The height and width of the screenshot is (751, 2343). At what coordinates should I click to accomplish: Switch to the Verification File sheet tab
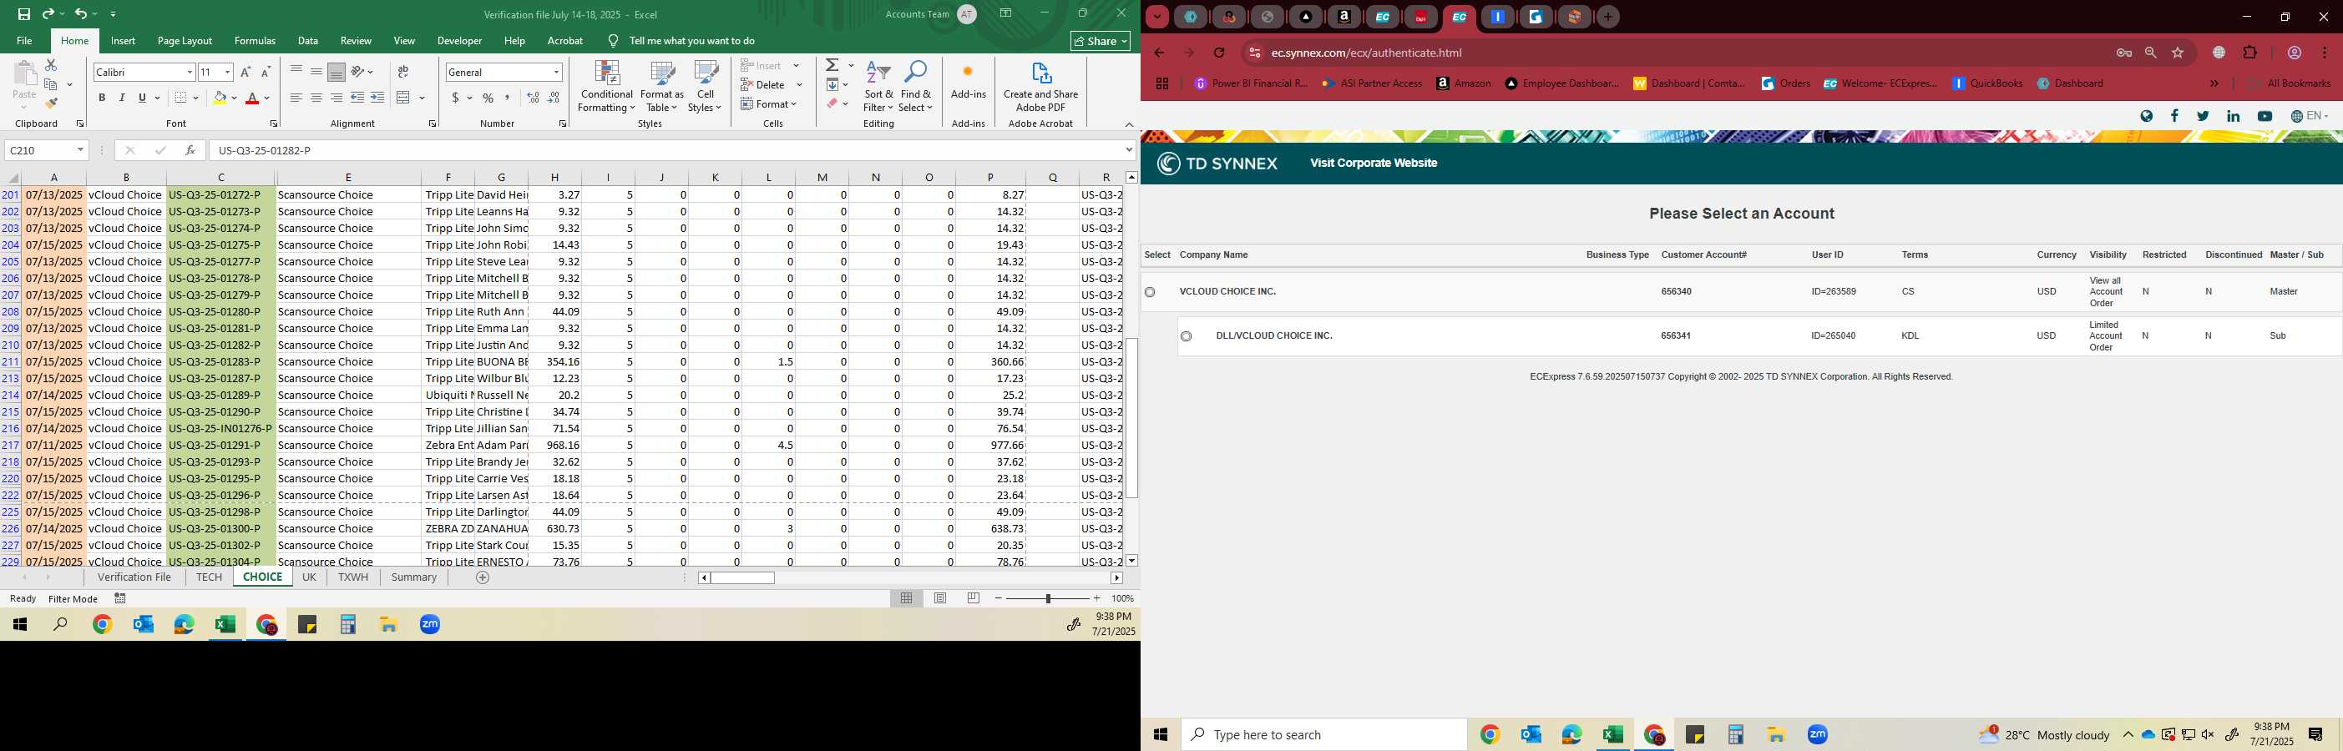[x=134, y=577]
